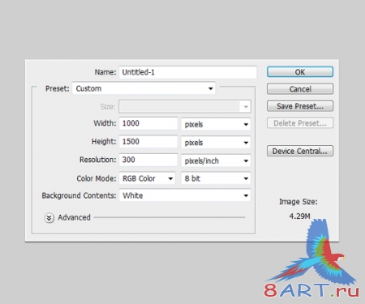The height and width of the screenshot is (304, 365).
Task: Open Device Central
Action: (300, 151)
